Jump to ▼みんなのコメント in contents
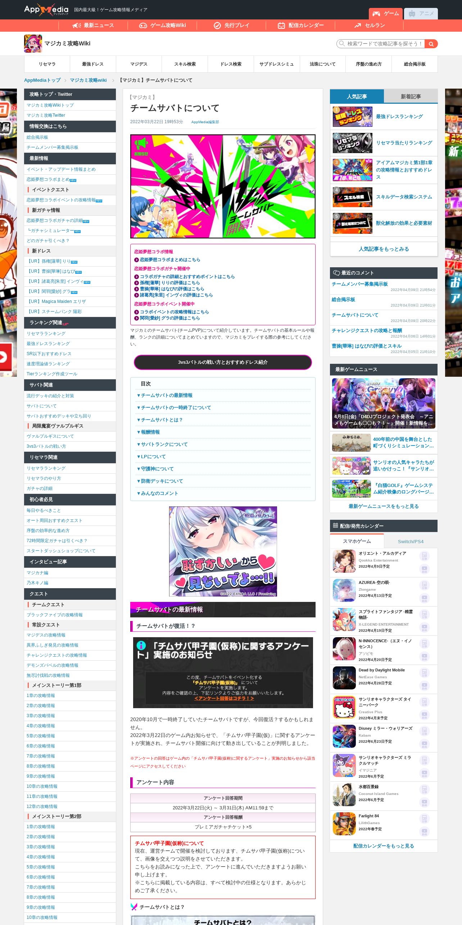 (x=157, y=493)
